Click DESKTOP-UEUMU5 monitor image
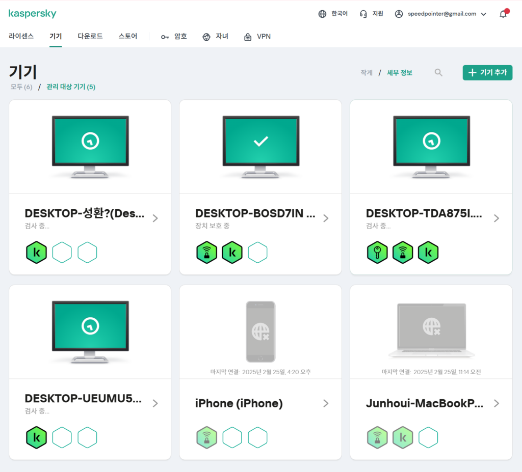 pos(90,332)
